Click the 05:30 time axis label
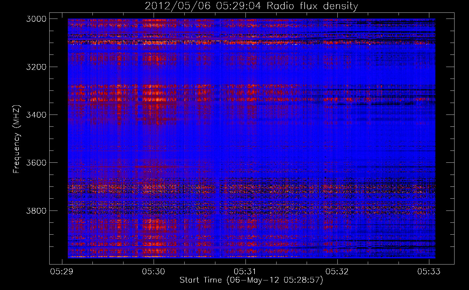This screenshot has width=469, height=290. click(154, 271)
